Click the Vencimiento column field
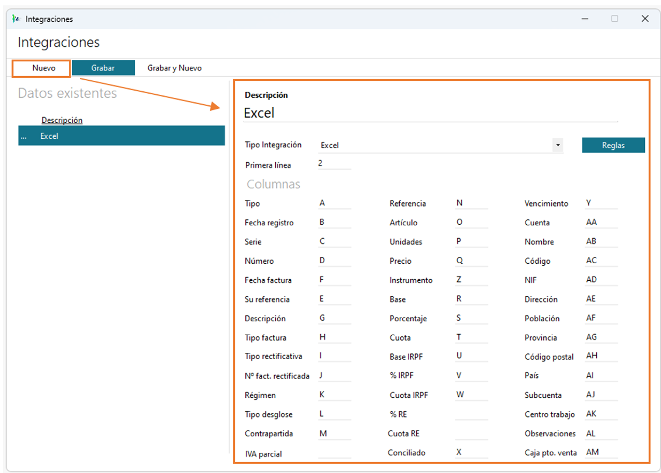 click(601, 203)
